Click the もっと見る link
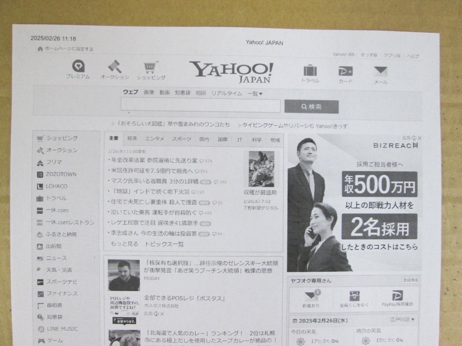 124,244
